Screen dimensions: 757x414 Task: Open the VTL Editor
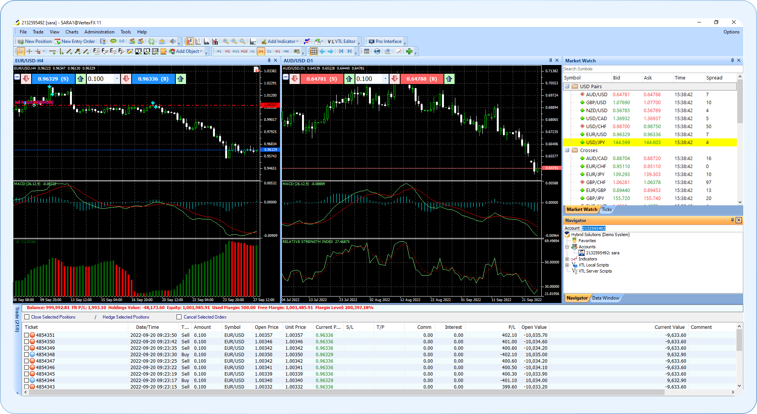pos(342,41)
